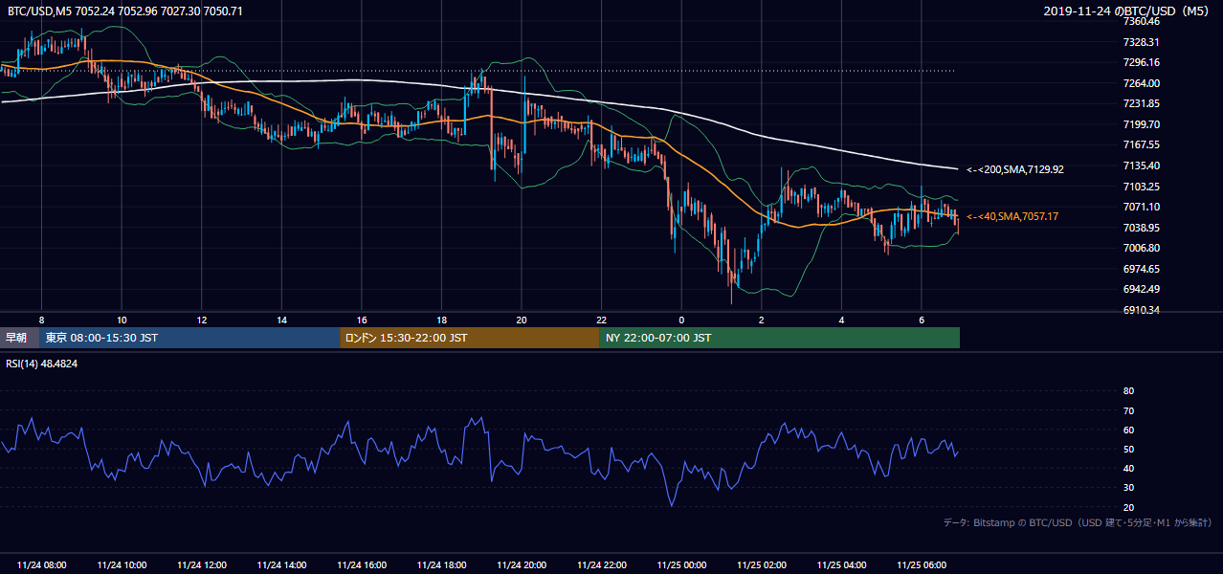1223x574 pixels.
Task: Click price axis value 7296.16
Action: point(1141,62)
